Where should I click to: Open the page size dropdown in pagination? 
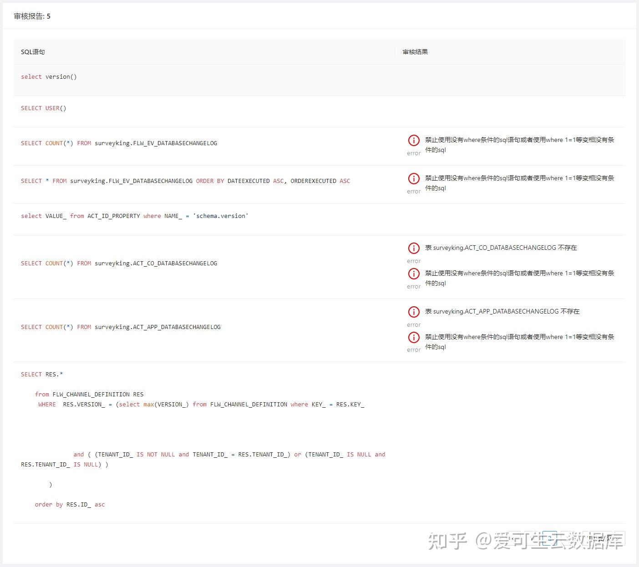604,538
